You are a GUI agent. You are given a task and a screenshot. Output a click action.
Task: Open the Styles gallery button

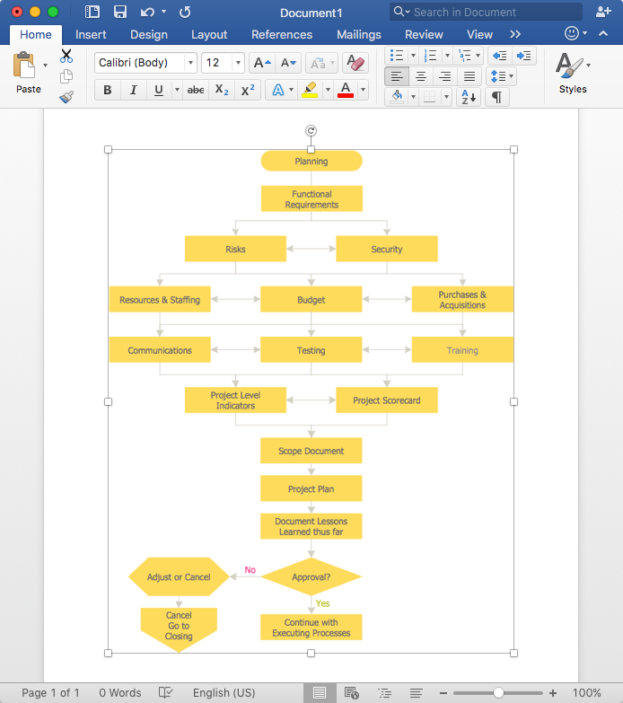573,74
